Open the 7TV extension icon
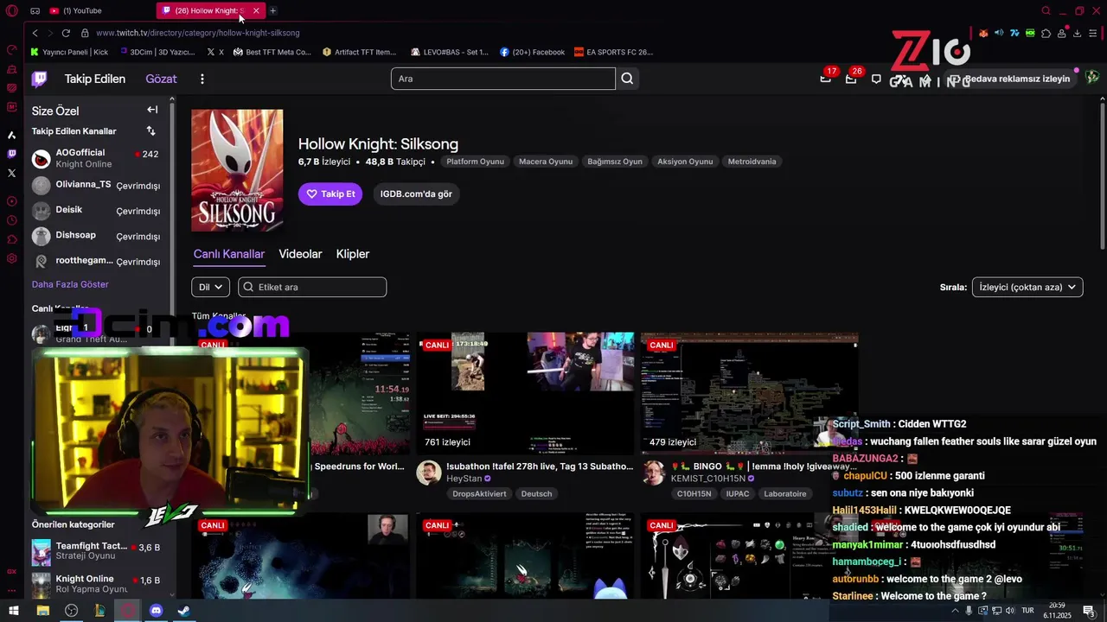Image resolution: width=1107 pixels, height=622 pixels. point(1014,33)
